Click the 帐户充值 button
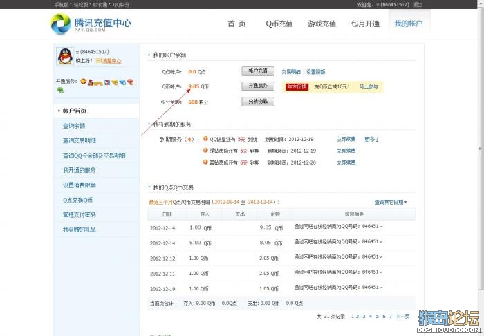Image resolution: width=484 pixels, height=336 pixels. point(258,71)
